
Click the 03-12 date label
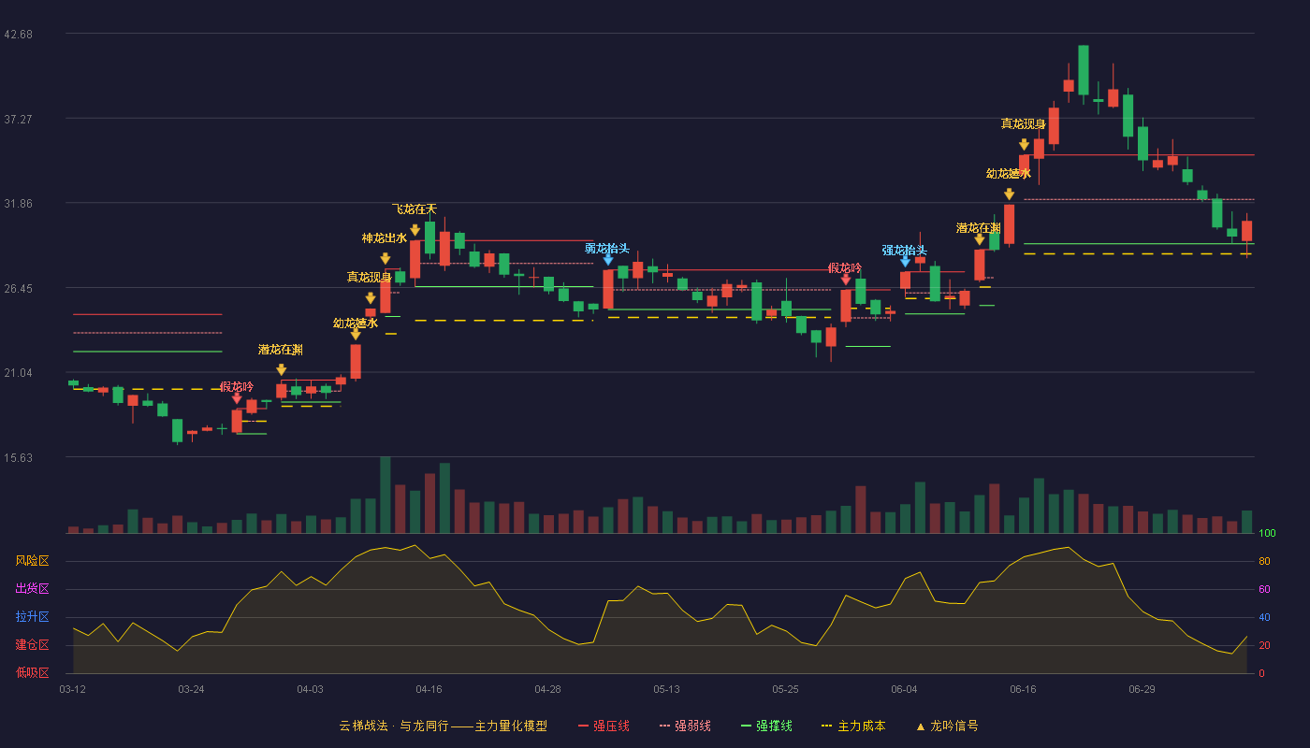73,689
